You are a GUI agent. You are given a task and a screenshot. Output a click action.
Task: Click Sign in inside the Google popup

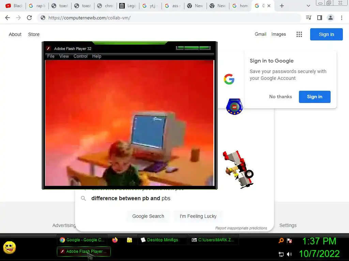coord(315,97)
